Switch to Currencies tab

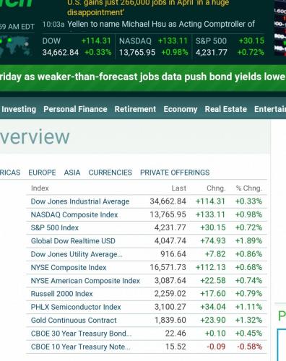coord(110,173)
